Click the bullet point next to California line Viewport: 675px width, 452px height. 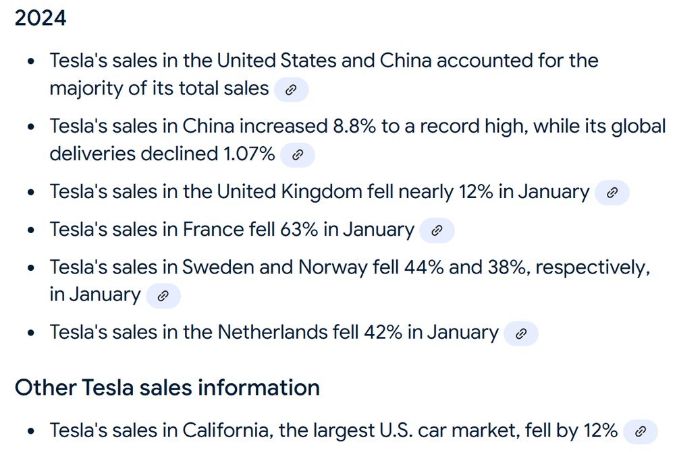31,431
